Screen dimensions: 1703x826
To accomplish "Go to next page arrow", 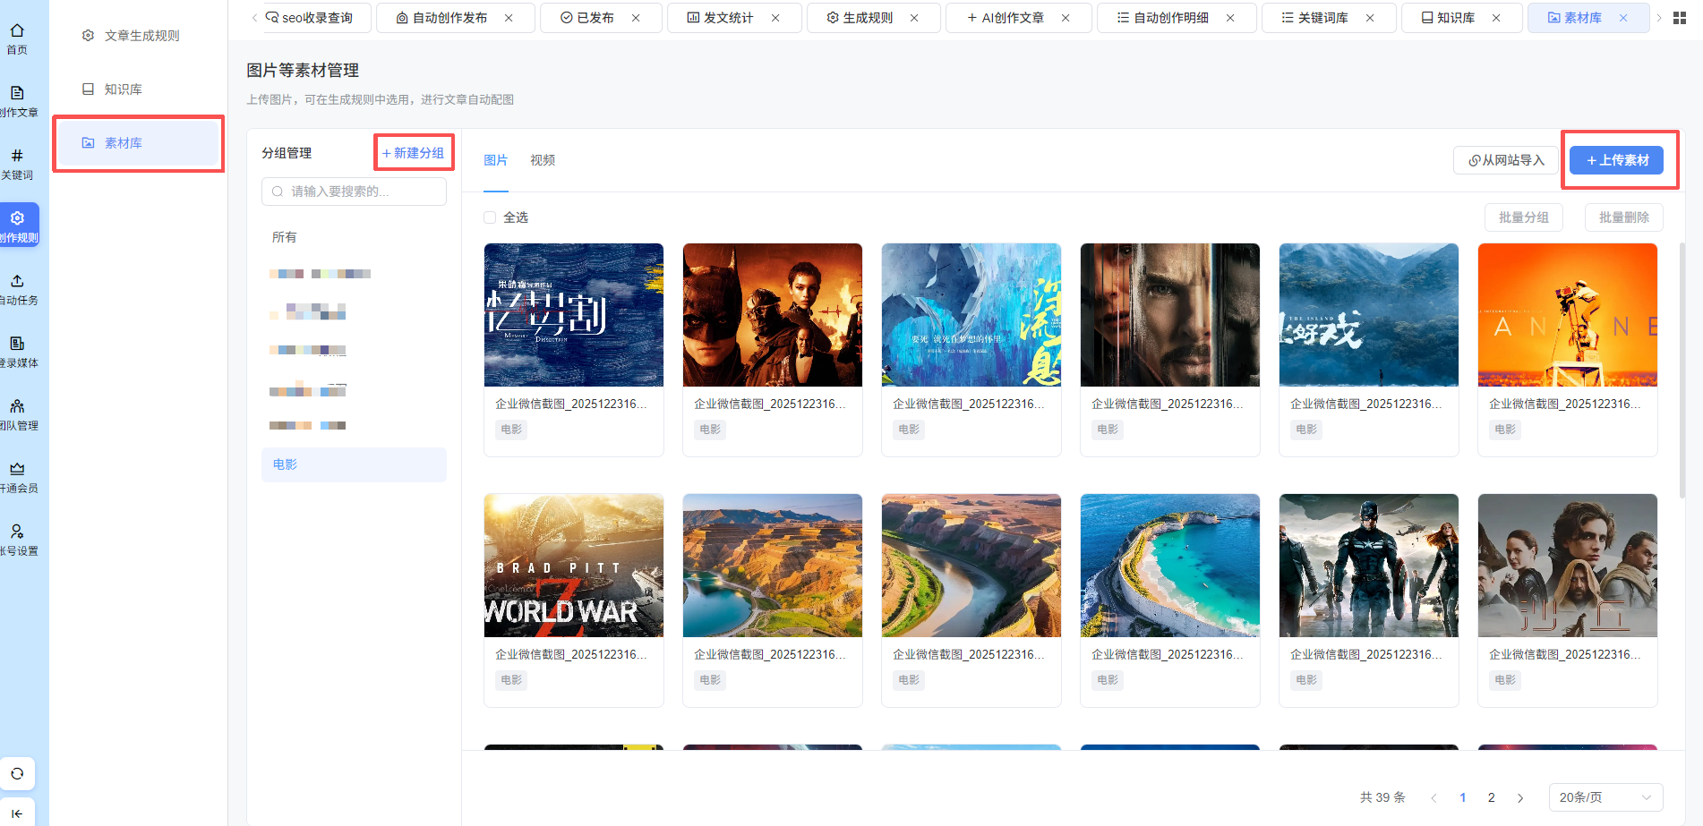I will pyautogui.click(x=1520, y=797).
